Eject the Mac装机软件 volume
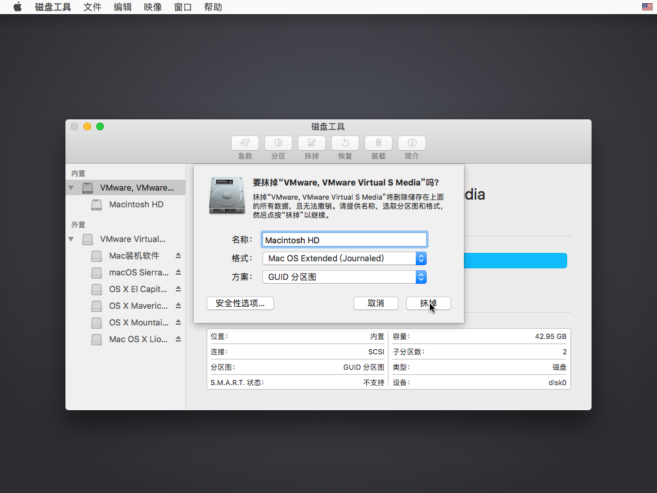Viewport: 657px width, 493px height. tap(178, 255)
